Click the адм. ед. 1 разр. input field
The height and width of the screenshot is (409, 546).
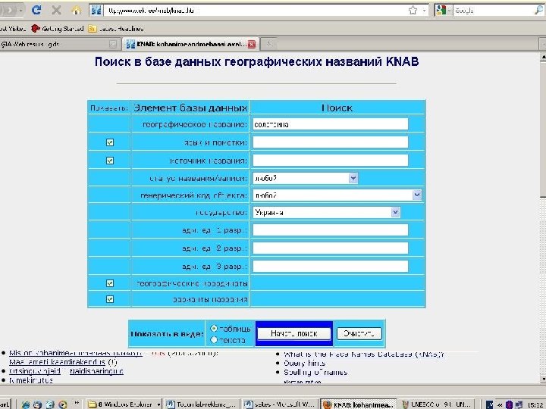[x=330, y=230]
